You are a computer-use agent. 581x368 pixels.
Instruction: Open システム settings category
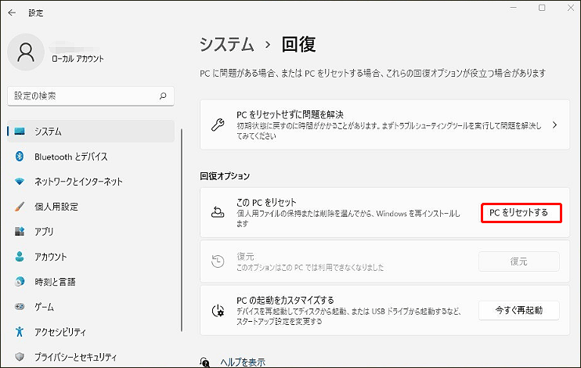[91, 132]
